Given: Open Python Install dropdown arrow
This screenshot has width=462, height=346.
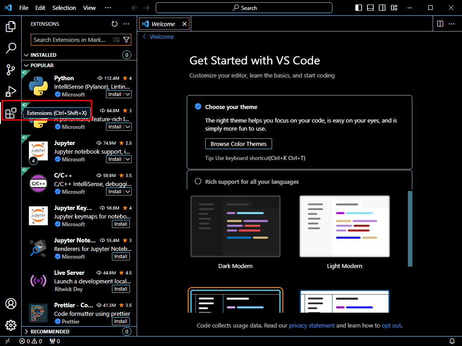Looking at the screenshot, I should [x=128, y=95].
